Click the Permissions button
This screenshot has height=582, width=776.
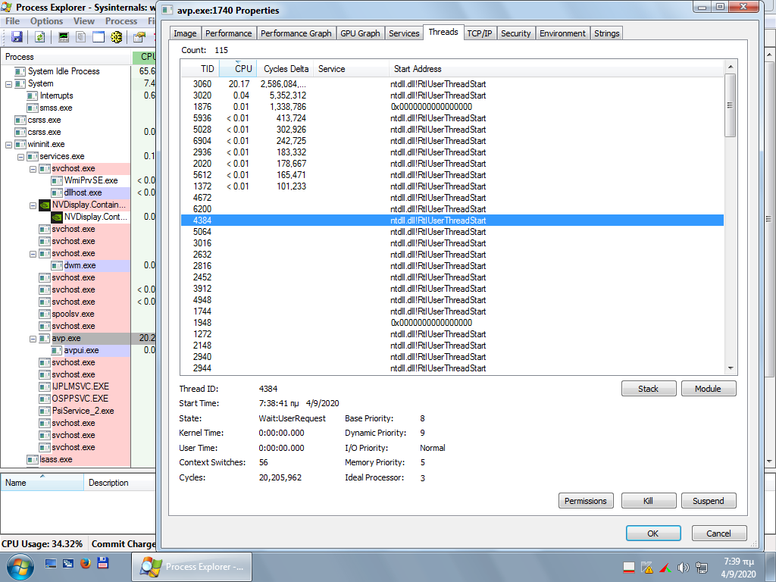(586, 501)
